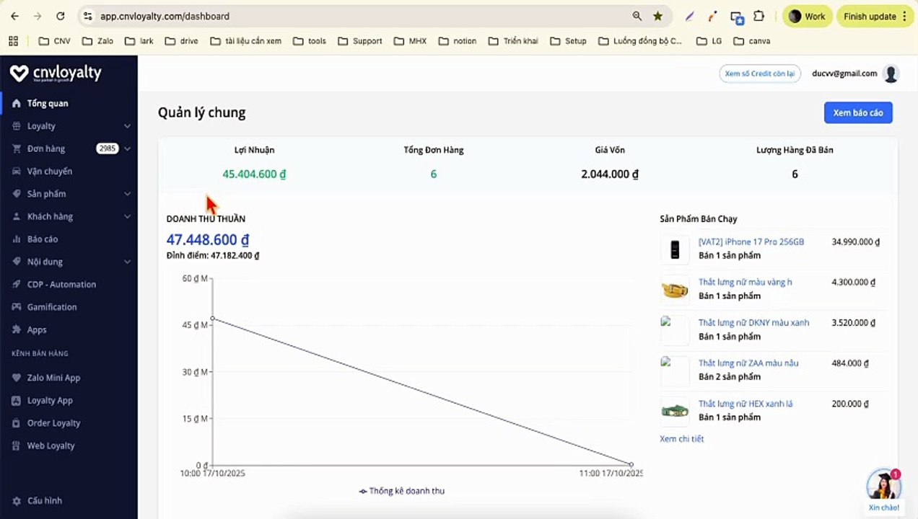Screen dimensions: 918x519
Task: Click the Tổng quan home icon
Action: pos(17,103)
